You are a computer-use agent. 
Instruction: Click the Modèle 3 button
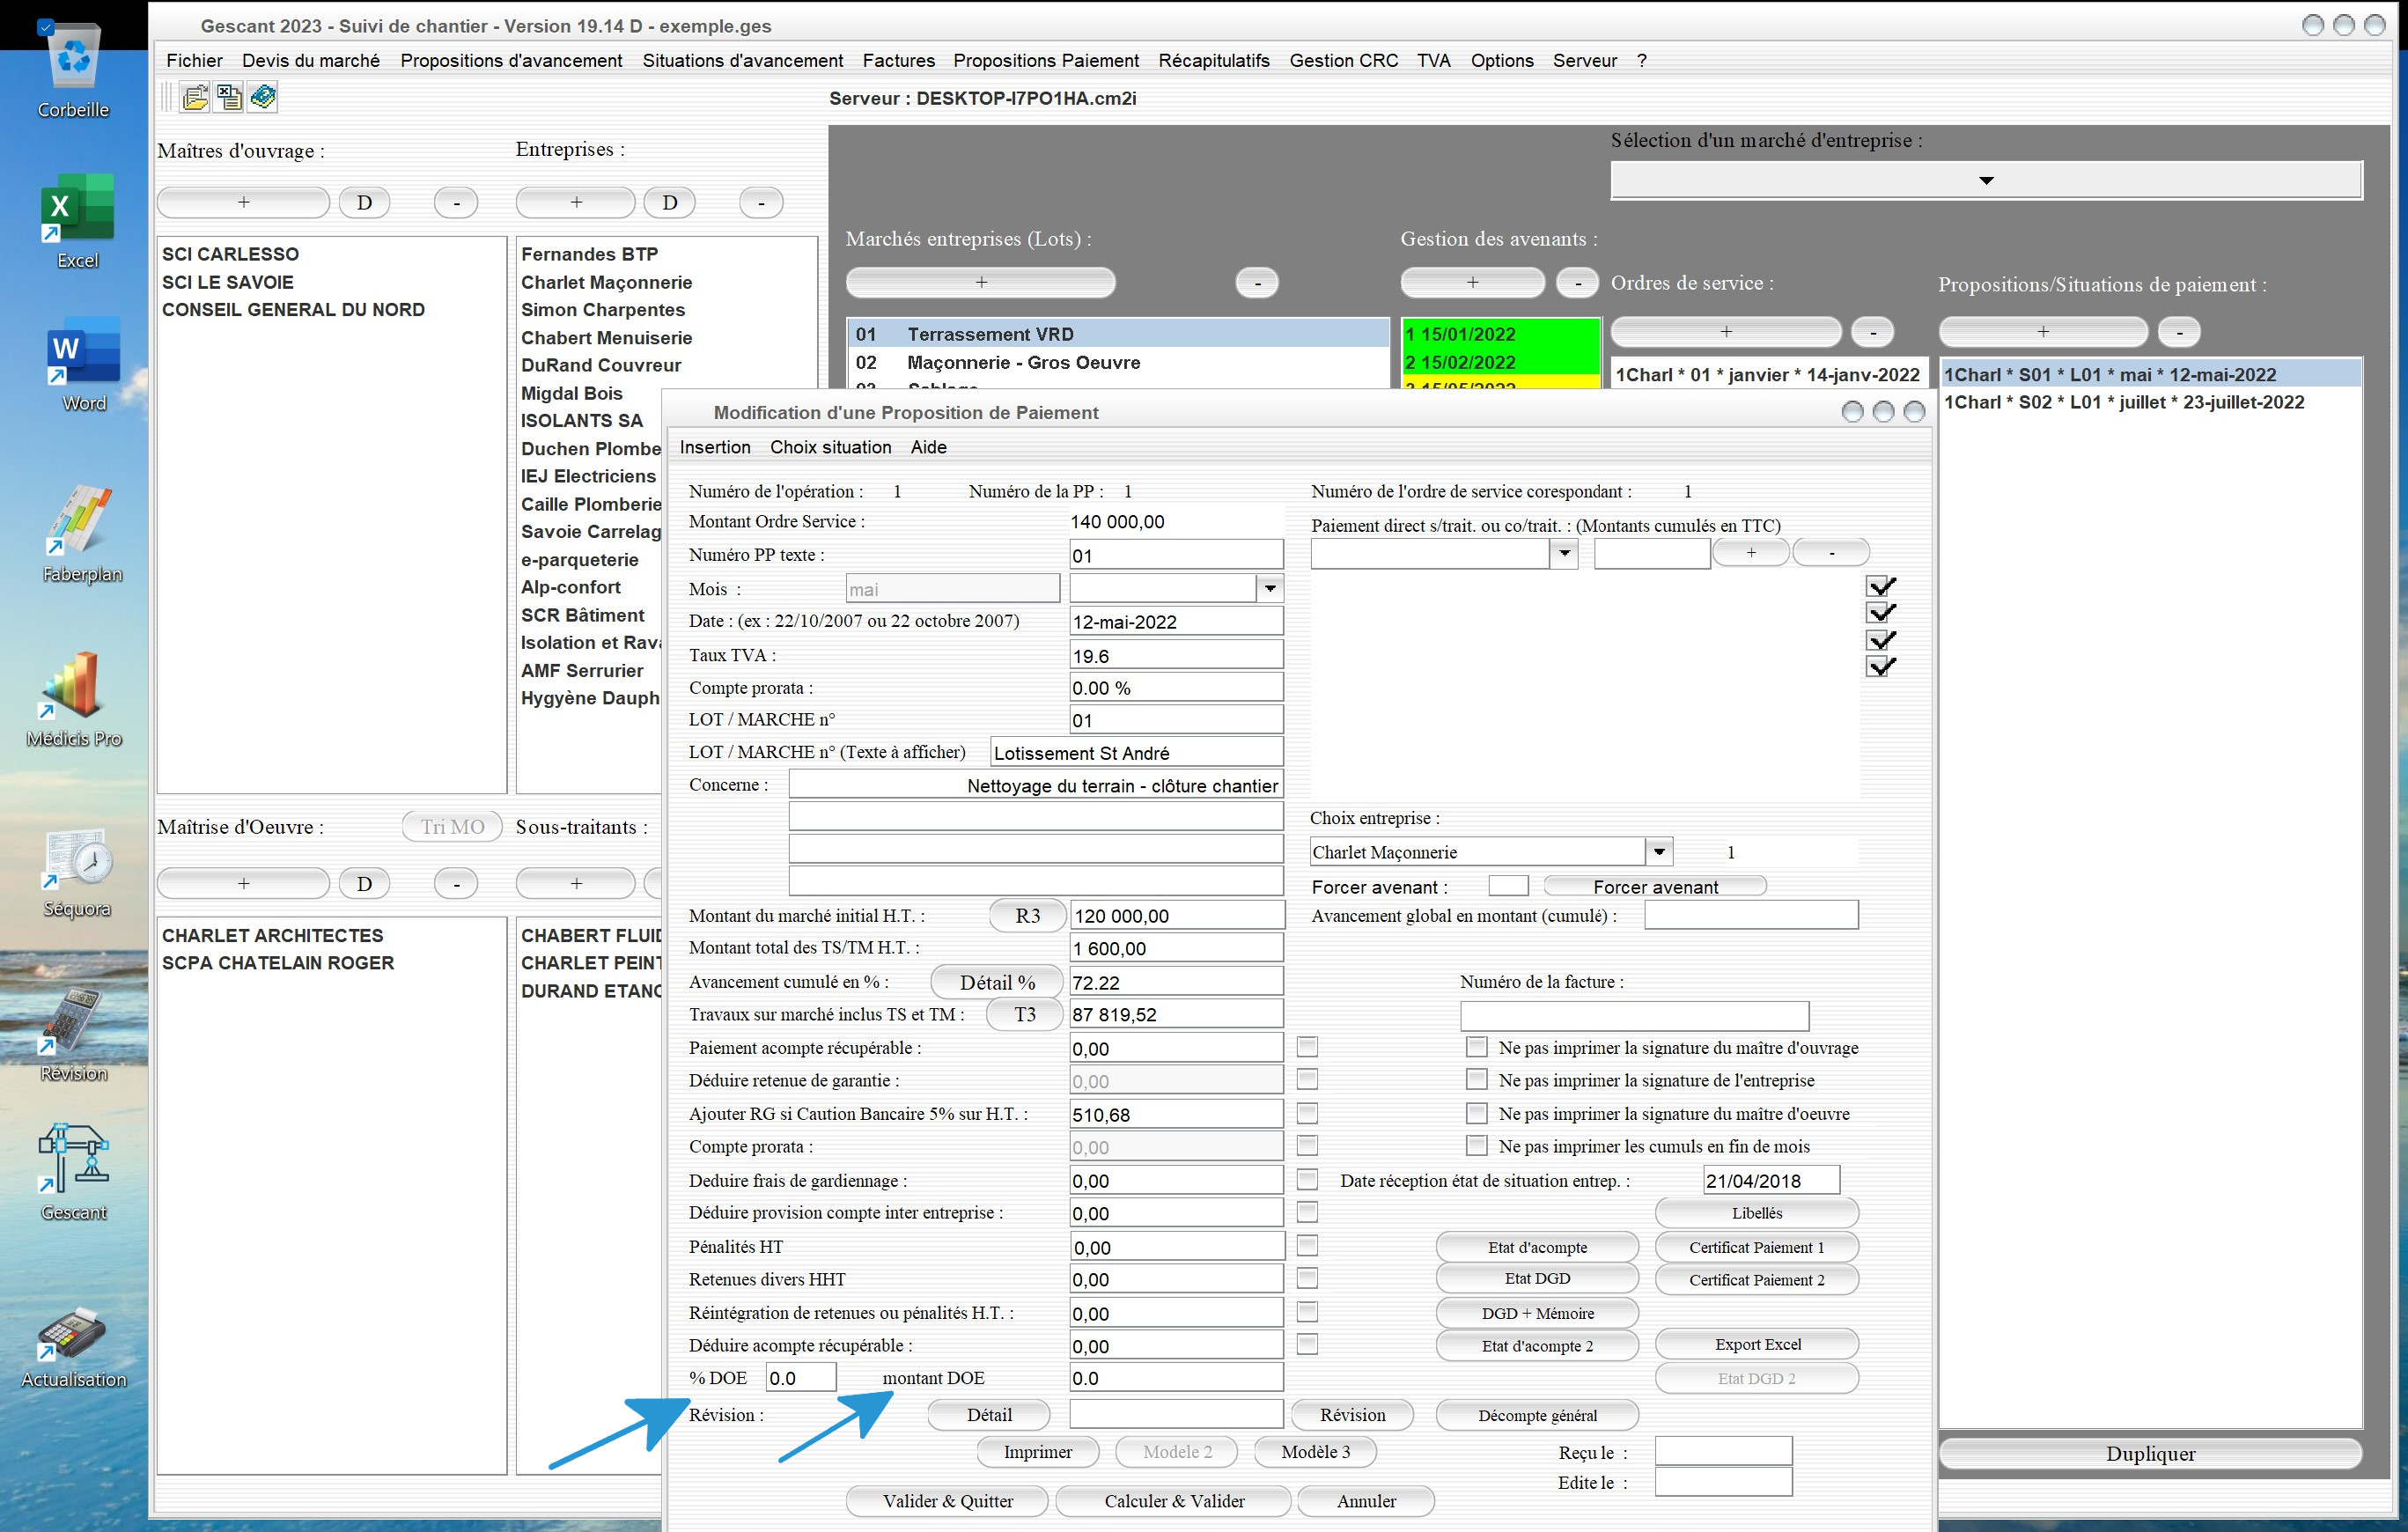[x=1315, y=1451]
